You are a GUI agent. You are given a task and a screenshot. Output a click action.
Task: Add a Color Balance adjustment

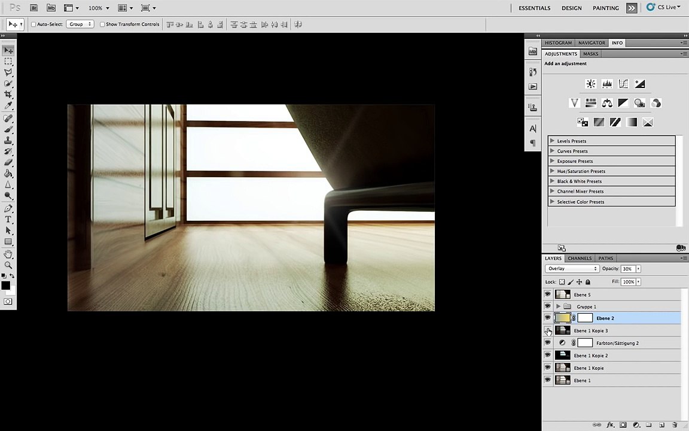click(607, 103)
